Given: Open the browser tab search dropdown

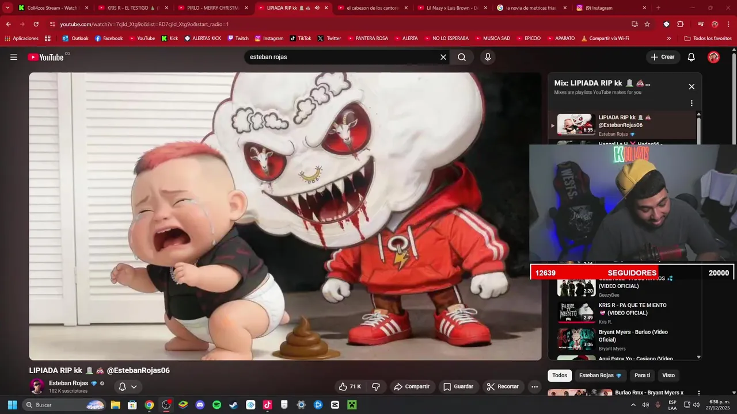Looking at the screenshot, I should tap(7, 8).
